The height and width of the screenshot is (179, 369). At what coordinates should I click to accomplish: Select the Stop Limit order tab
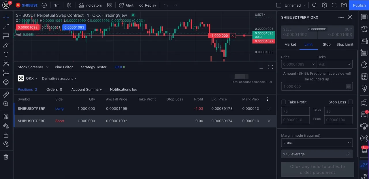345,44
